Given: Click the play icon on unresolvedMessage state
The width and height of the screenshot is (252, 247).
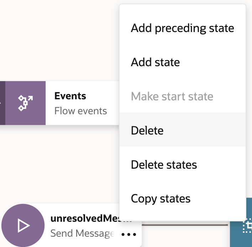Looking at the screenshot, I should point(23,226).
